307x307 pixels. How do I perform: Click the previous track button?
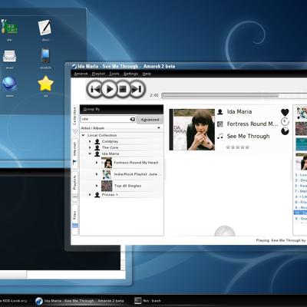pos(95,89)
